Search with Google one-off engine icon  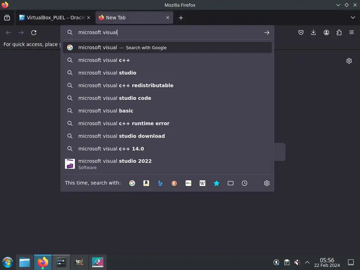click(132, 183)
